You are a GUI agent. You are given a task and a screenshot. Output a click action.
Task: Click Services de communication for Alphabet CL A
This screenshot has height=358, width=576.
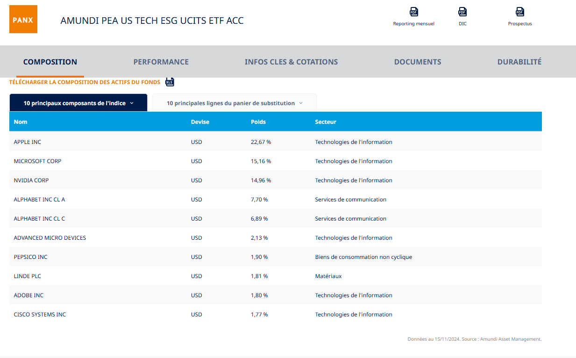coord(351,200)
